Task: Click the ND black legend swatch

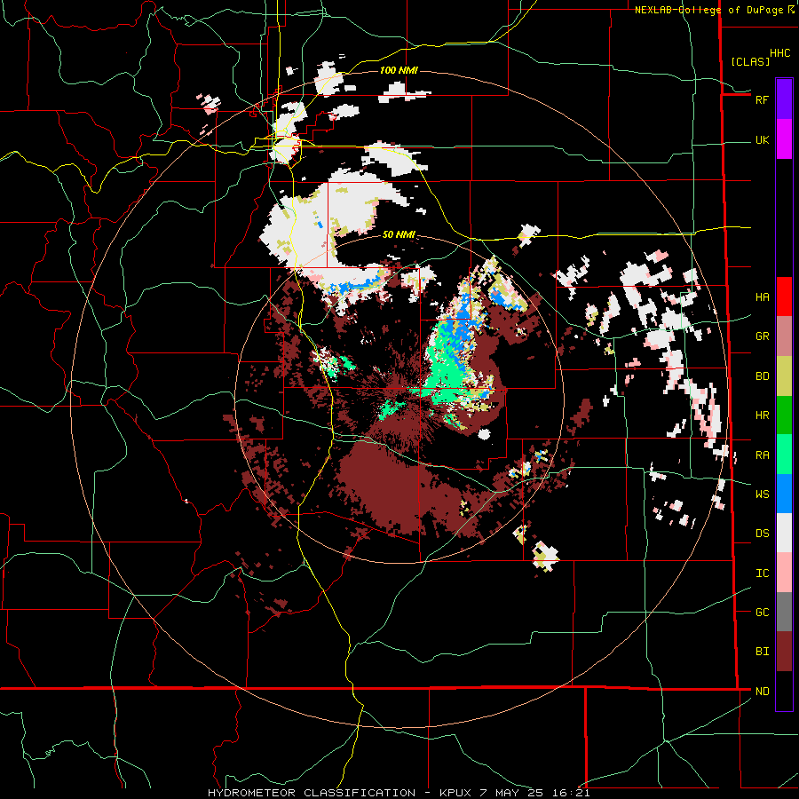Action: tap(784, 691)
